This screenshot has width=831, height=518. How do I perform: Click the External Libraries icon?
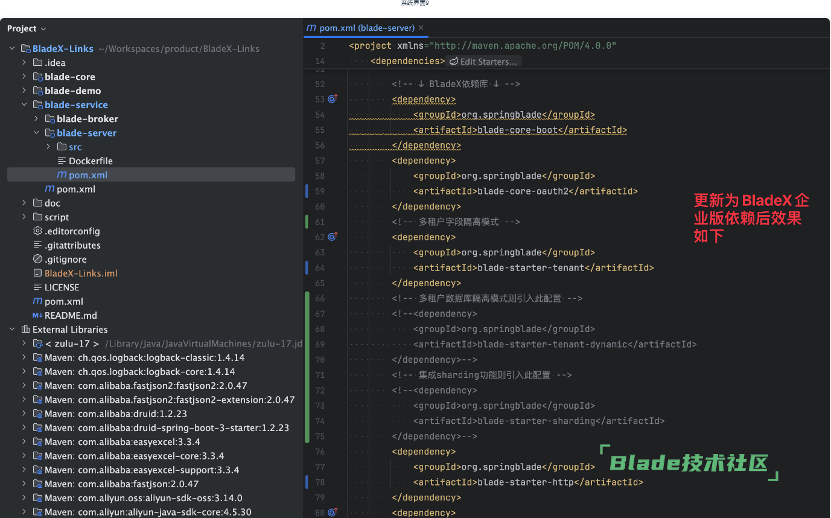[25, 330]
